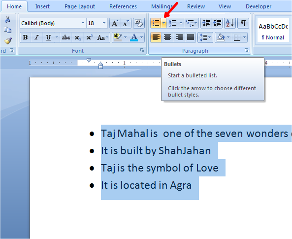Click the Sort A-Z icon
The width and height of the screenshot is (292, 239).
point(230,23)
